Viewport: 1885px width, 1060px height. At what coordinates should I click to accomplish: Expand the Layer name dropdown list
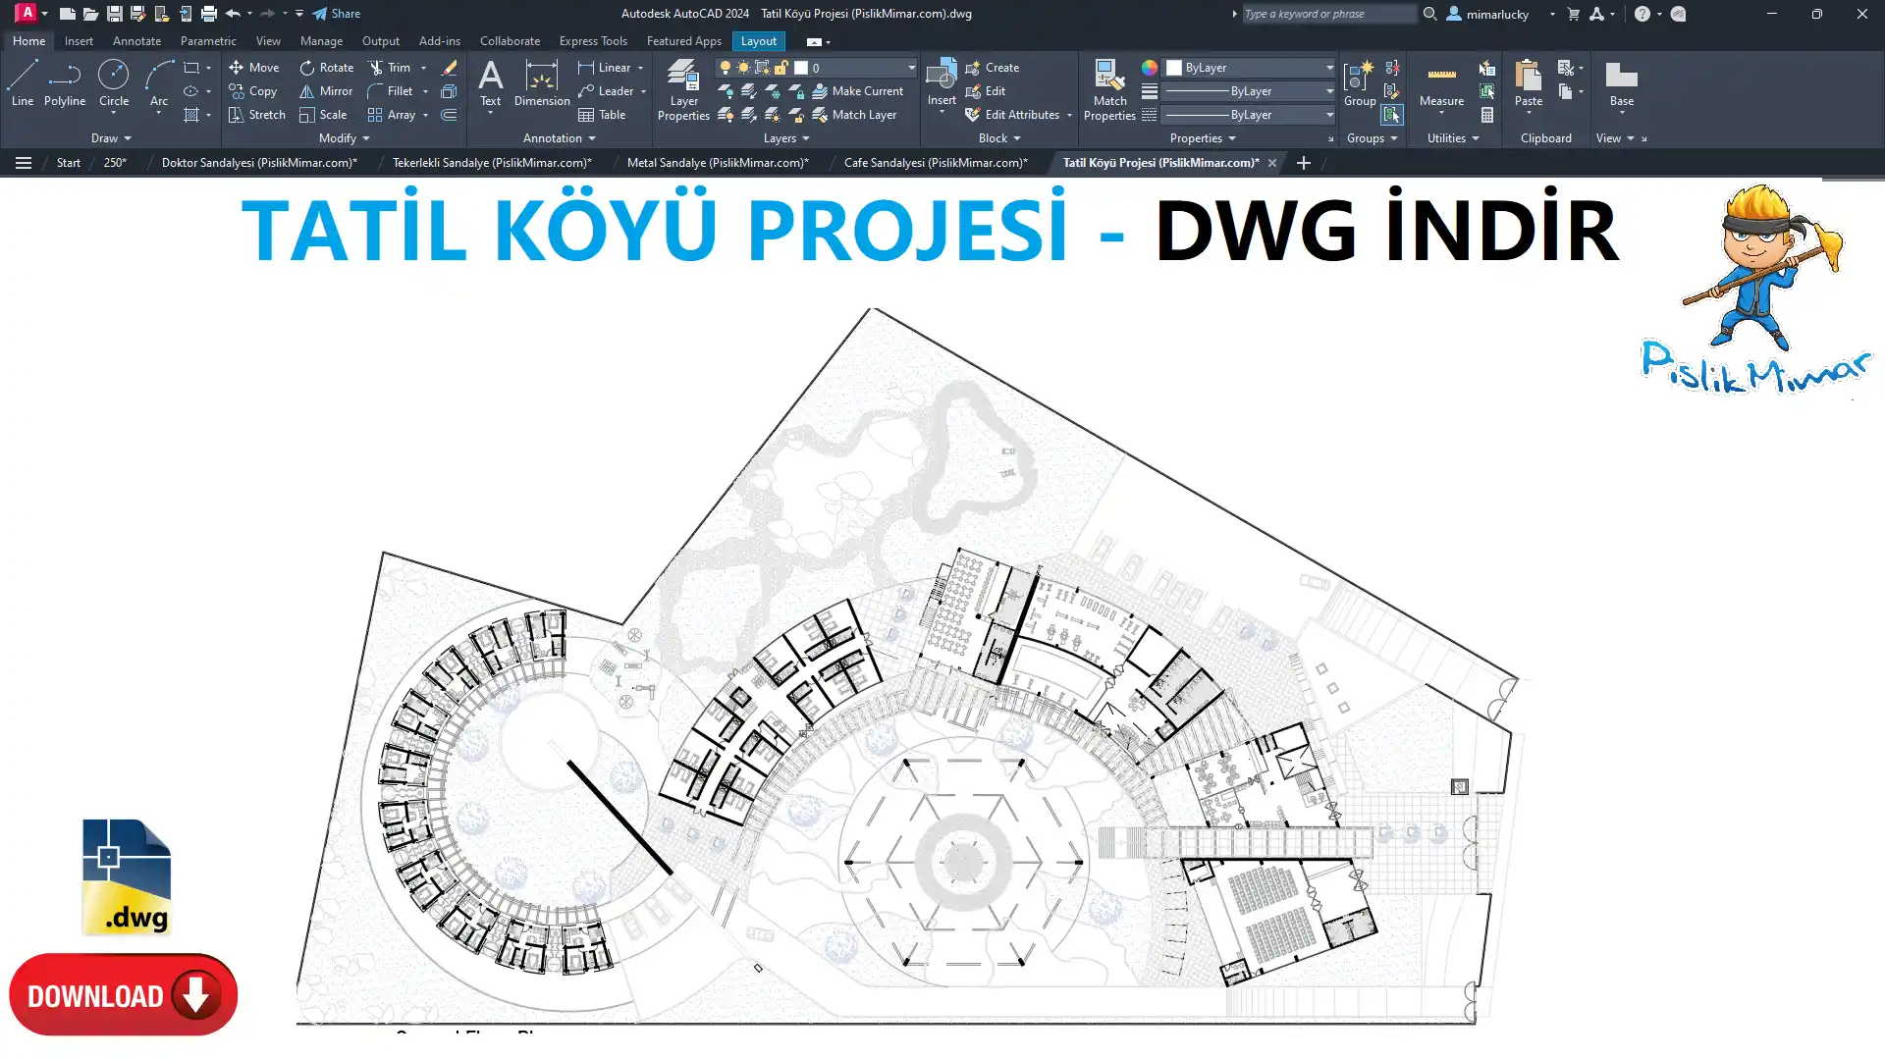pyautogui.click(x=911, y=68)
